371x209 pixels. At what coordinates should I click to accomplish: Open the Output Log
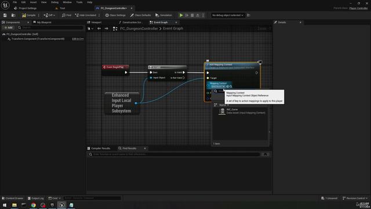36,198
